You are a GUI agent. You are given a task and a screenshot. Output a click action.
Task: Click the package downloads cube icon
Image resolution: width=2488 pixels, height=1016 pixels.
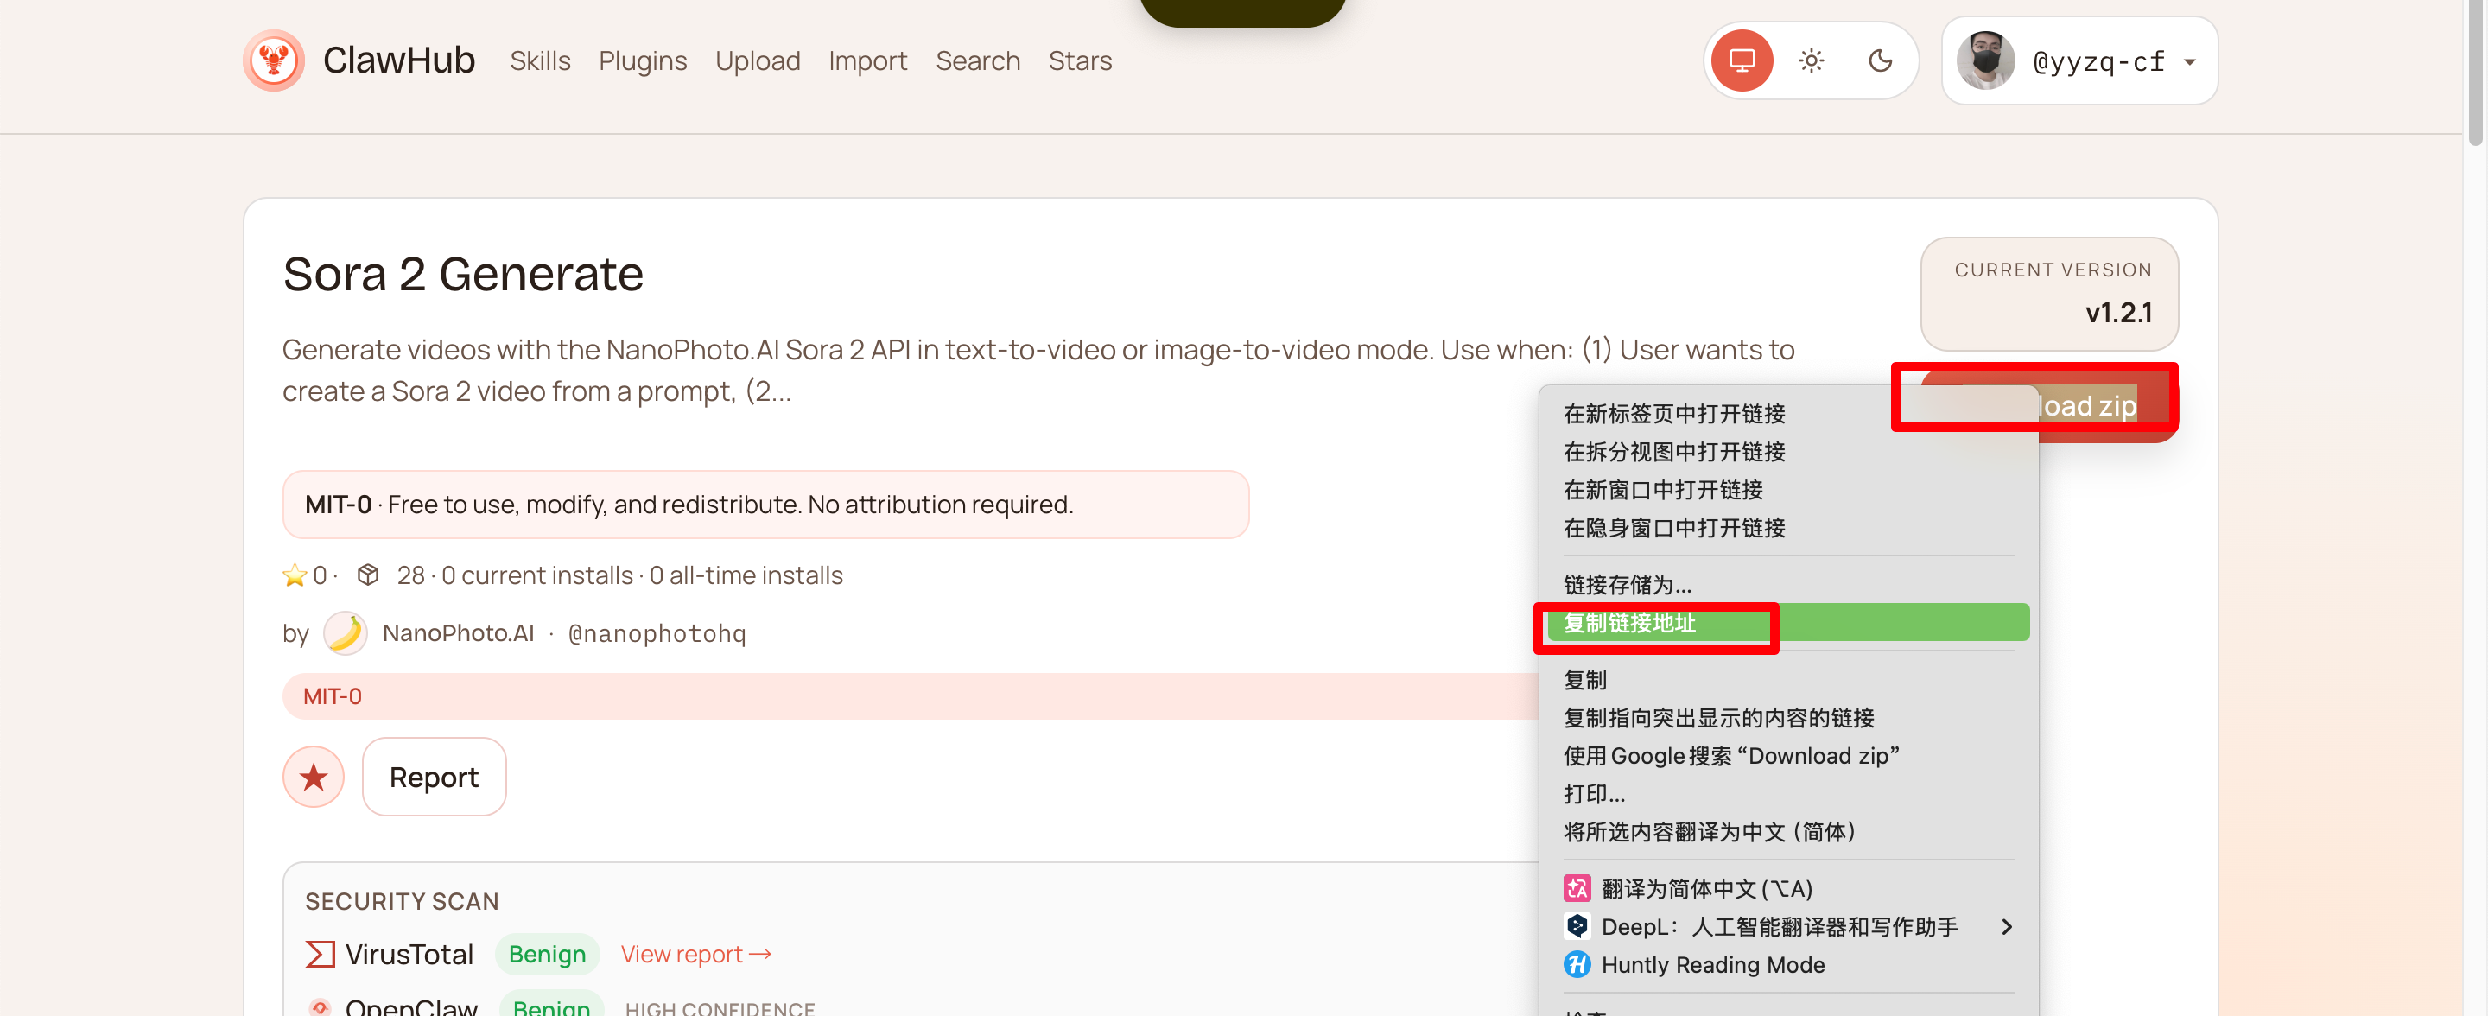pyautogui.click(x=367, y=575)
